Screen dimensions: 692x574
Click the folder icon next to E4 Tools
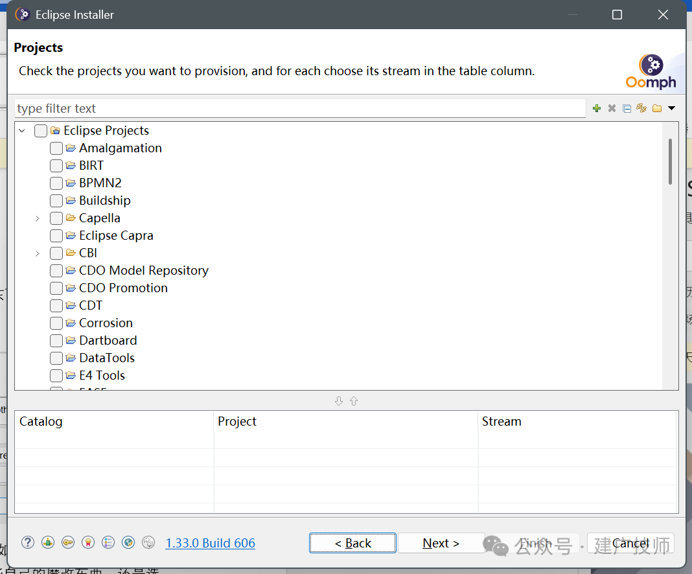71,376
